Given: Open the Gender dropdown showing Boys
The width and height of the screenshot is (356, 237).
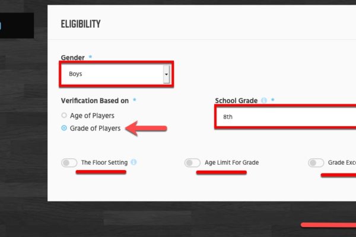Looking at the screenshot, I should tap(116, 74).
